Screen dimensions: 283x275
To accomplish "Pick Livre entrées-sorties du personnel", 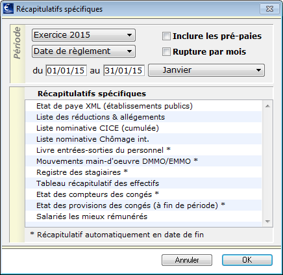I will [x=143, y=150].
